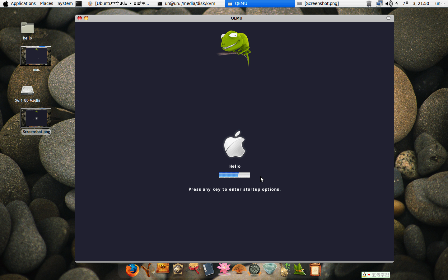Click the date and time clock in the panel
This screenshot has height=280, width=448.
pyautogui.click(x=412, y=3)
